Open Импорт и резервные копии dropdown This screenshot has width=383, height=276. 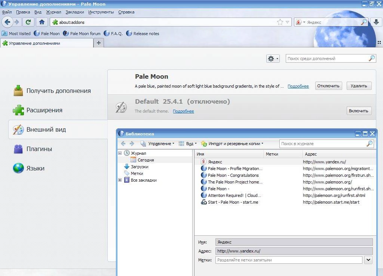click(x=232, y=144)
